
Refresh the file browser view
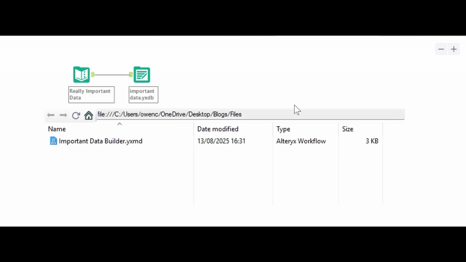click(76, 115)
